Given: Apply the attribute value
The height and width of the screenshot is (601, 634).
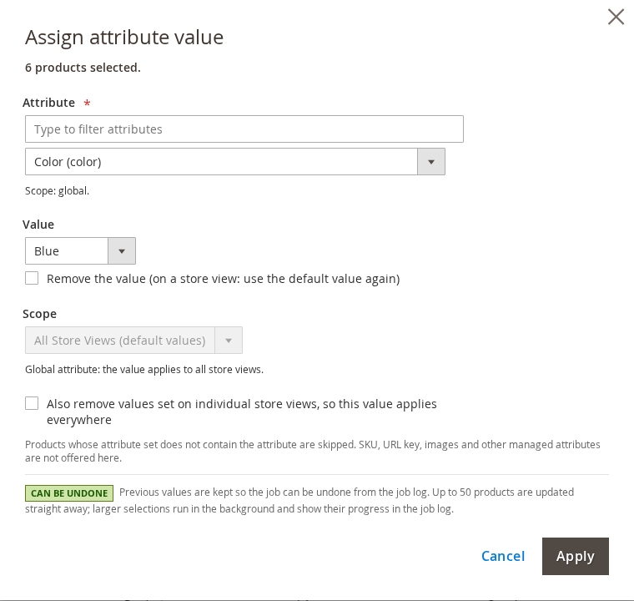Looking at the screenshot, I should click(x=576, y=556).
